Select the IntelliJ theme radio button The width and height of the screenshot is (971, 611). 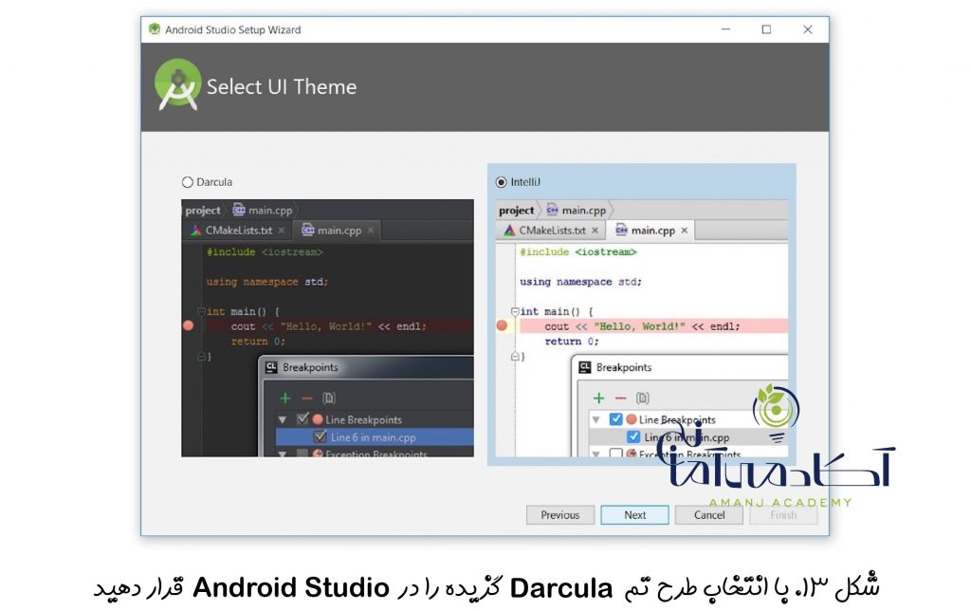(x=501, y=182)
